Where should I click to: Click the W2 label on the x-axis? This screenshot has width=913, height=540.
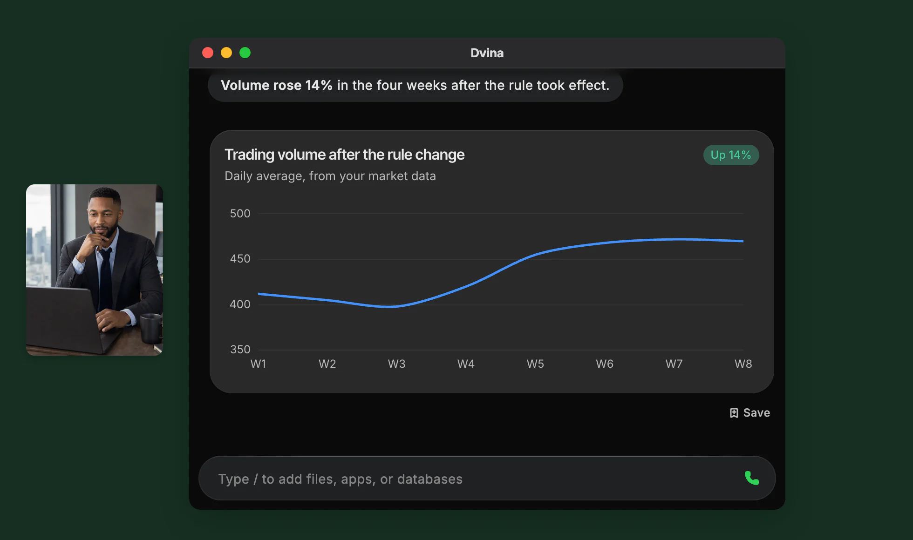click(327, 364)
